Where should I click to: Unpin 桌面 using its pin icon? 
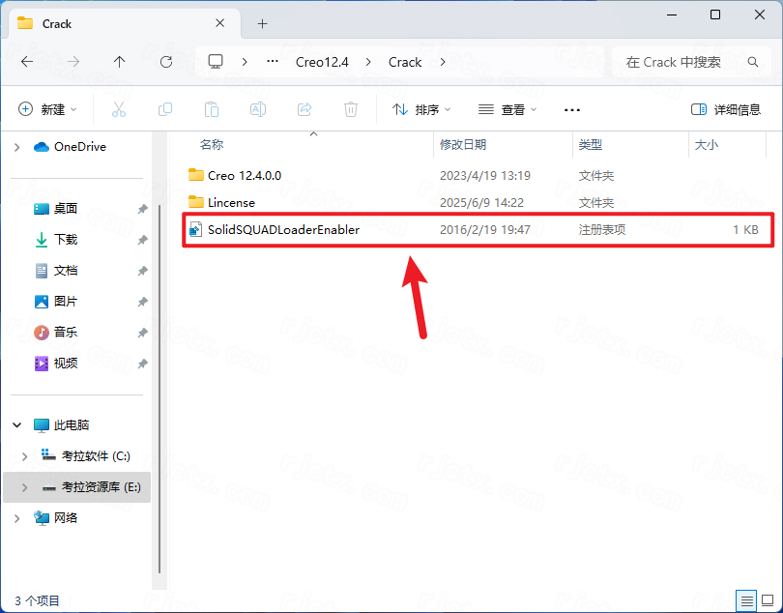click(x=143, y=209)
